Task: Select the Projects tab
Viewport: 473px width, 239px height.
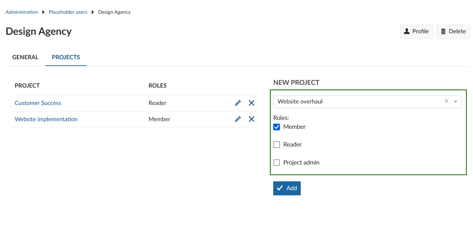Action: (x=66, y=57)
